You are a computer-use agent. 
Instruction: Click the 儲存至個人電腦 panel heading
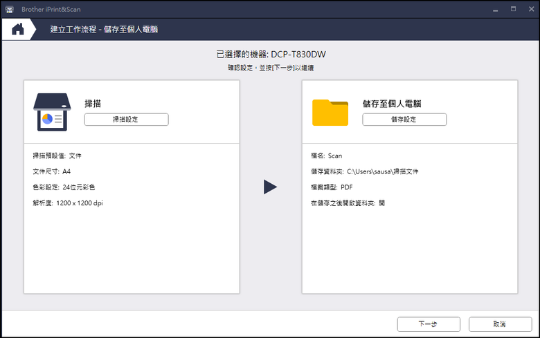(x=392, y=104)
